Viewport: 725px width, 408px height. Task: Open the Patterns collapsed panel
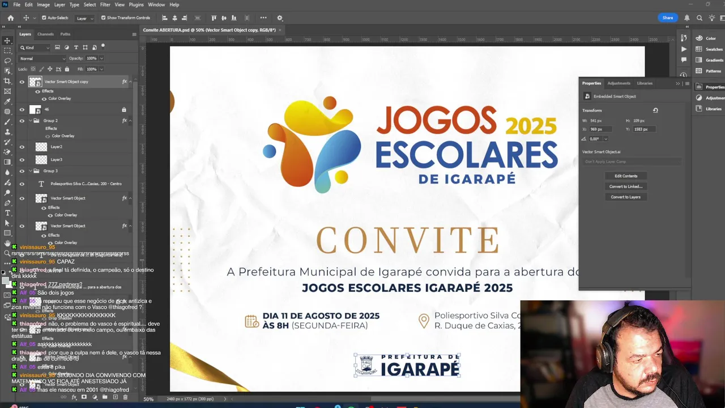pyautogui.click(x=710, y=71)
